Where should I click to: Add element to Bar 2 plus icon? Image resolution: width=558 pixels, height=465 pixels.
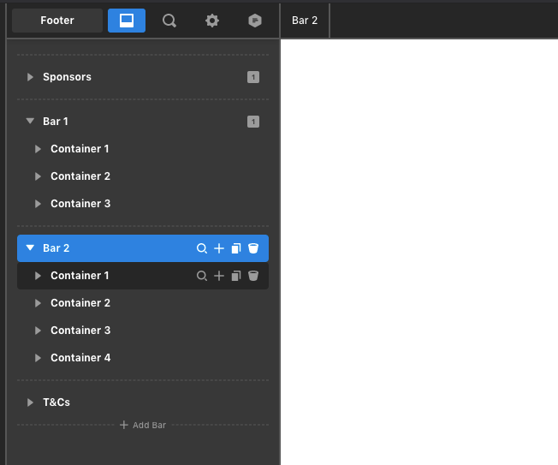219,248
